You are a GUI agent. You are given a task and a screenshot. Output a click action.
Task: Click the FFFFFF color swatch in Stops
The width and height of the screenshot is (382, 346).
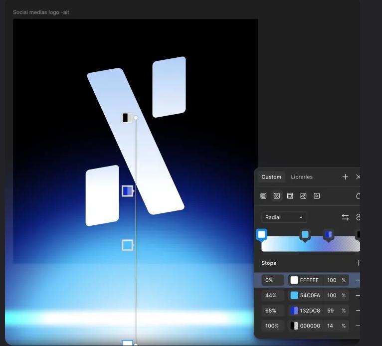tap(294, 280)
